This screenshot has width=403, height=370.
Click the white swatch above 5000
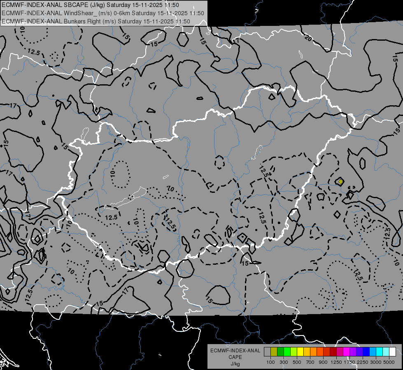click(392, 351)
